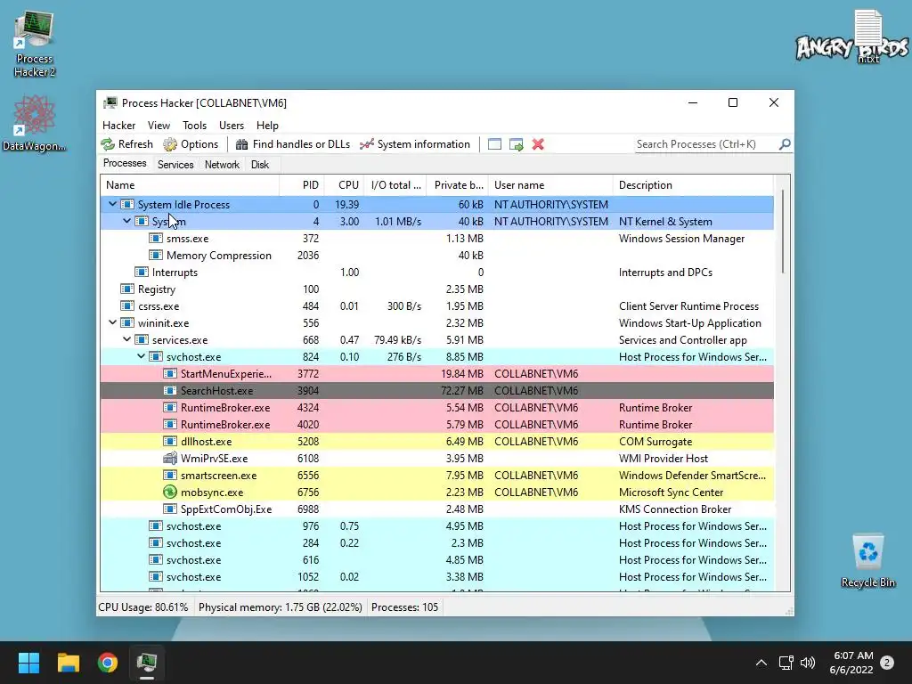The height and width of the screenshot is (684, 912).
Task: Select the Processes tab
Action: pyautogui.click(x=125, y=164)
